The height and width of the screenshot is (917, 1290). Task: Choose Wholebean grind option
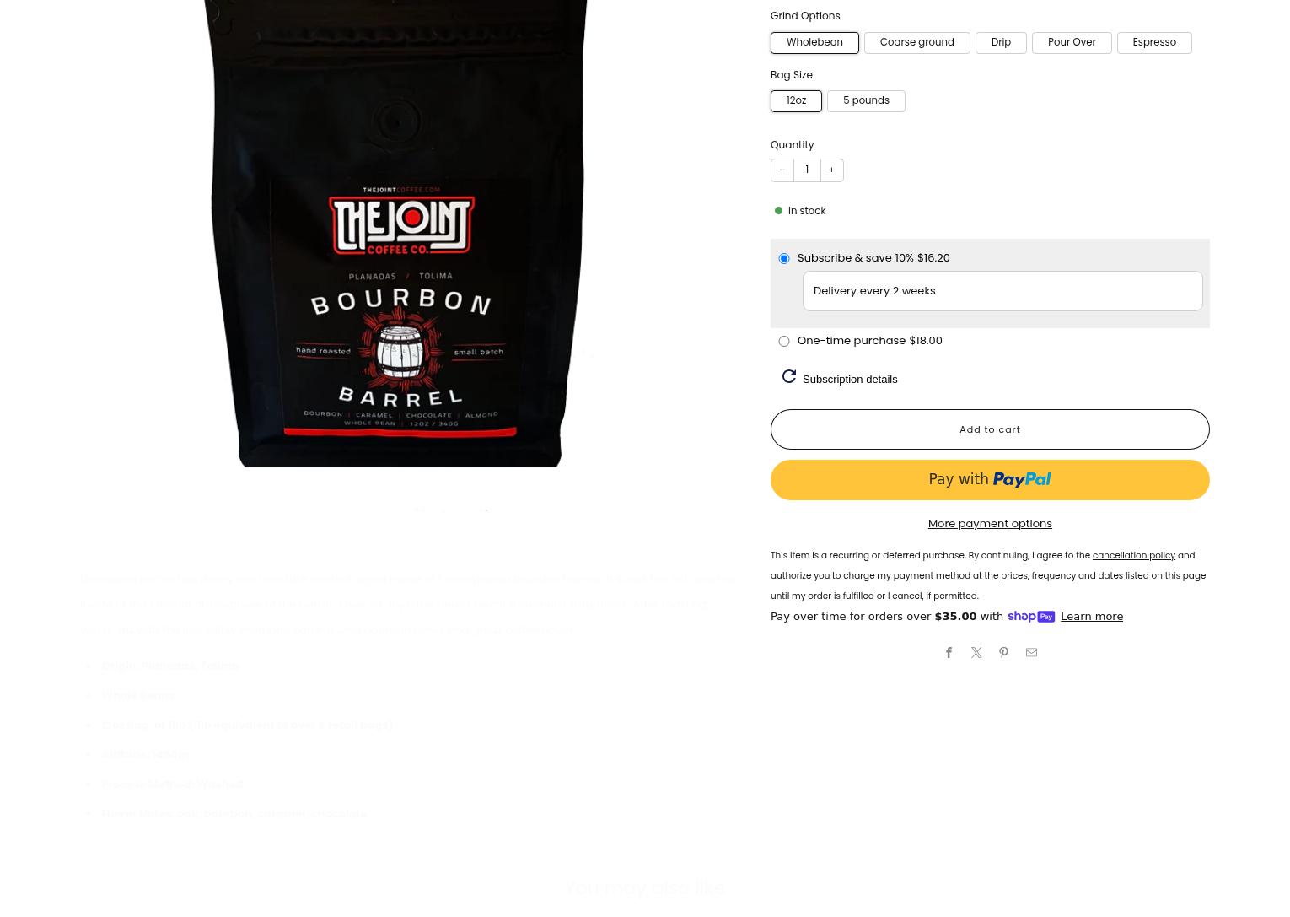(x=814, y=43)
